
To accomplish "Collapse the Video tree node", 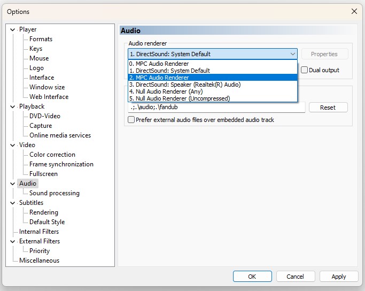I will click(x=13, y=145).
